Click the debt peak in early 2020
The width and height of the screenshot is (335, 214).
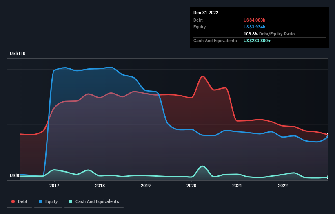click(x=202, y=76)
